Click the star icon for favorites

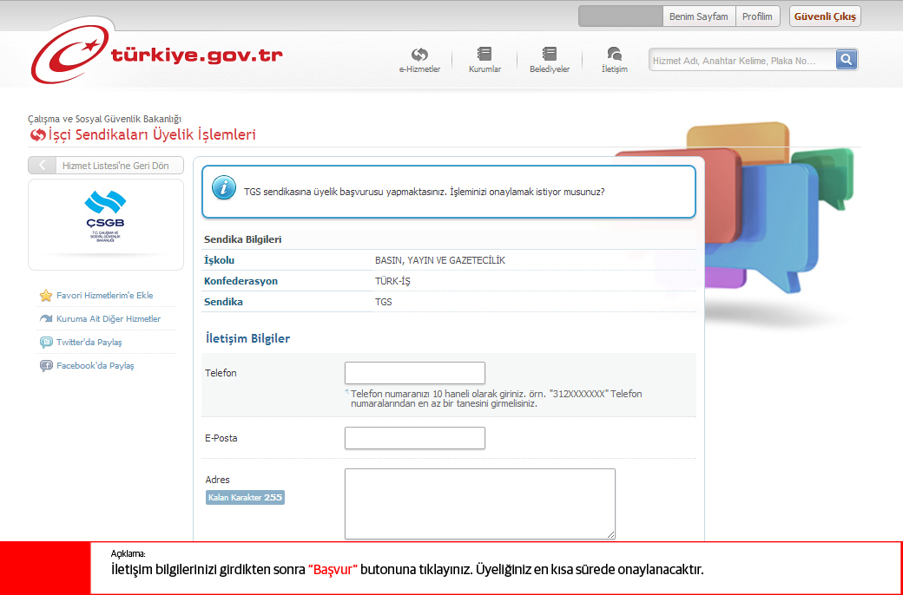coord(45,295)
